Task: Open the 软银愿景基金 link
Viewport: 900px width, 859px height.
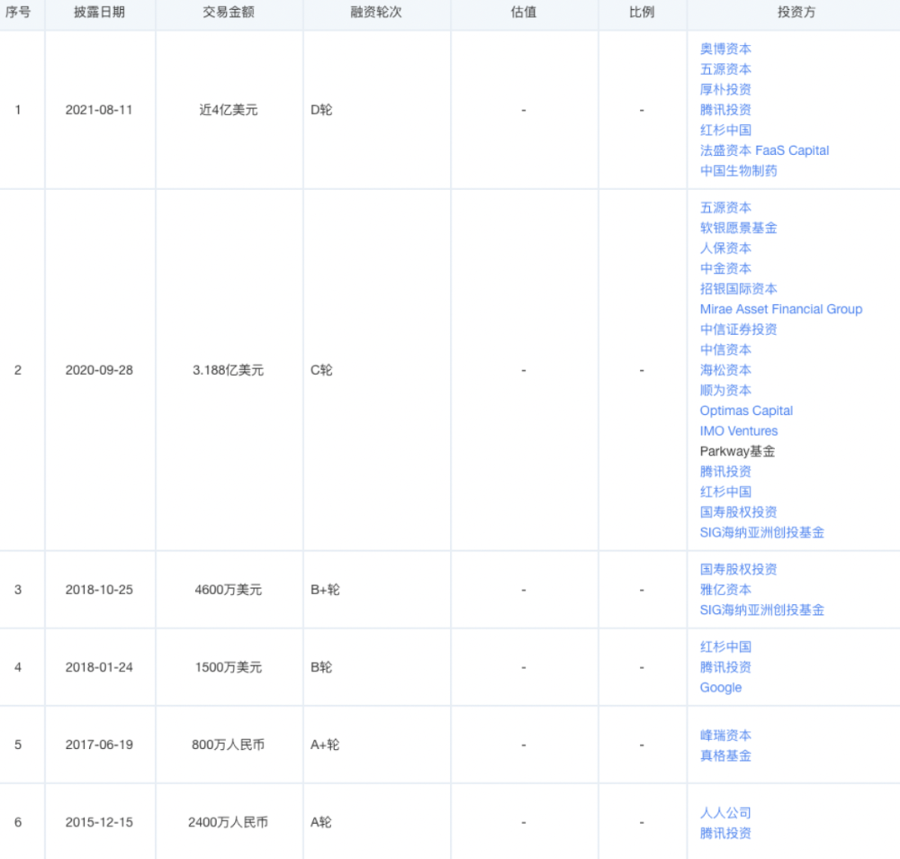Action: point(739,228)
